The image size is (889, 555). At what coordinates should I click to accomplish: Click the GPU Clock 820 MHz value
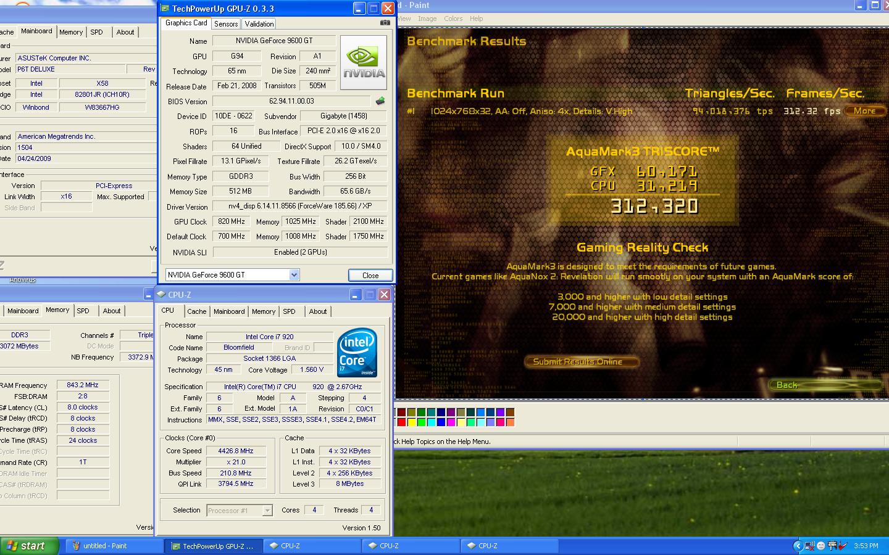click(x=232, y=221)
